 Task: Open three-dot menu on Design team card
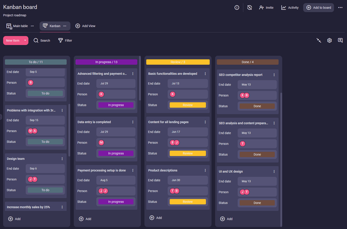[62, 158]
